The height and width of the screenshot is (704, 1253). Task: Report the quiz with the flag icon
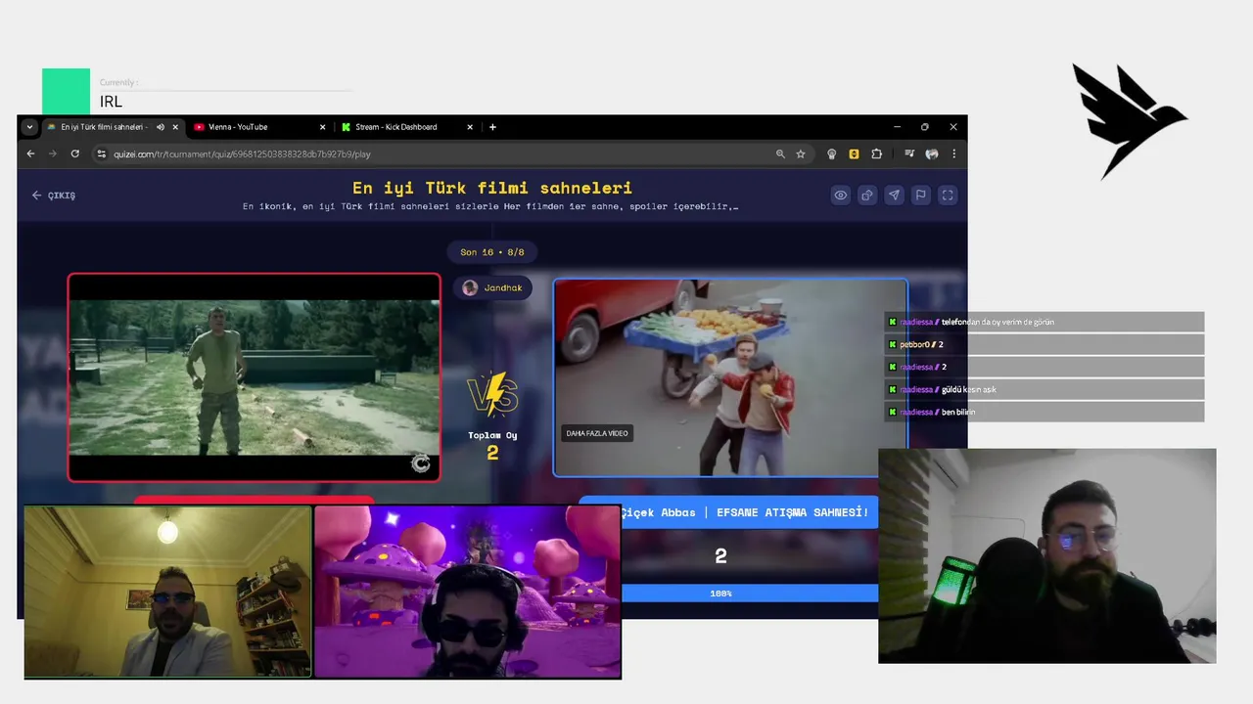pos(920,196)
